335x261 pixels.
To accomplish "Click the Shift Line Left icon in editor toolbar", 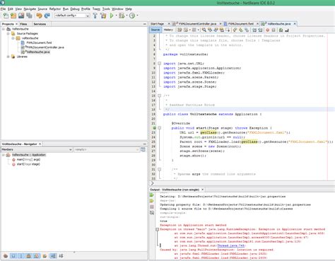I will click(x=254, y=30).
